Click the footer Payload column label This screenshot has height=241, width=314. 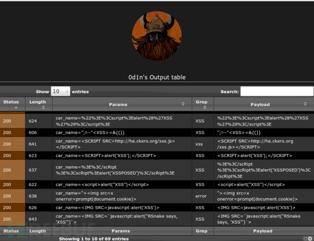[263, 231]
